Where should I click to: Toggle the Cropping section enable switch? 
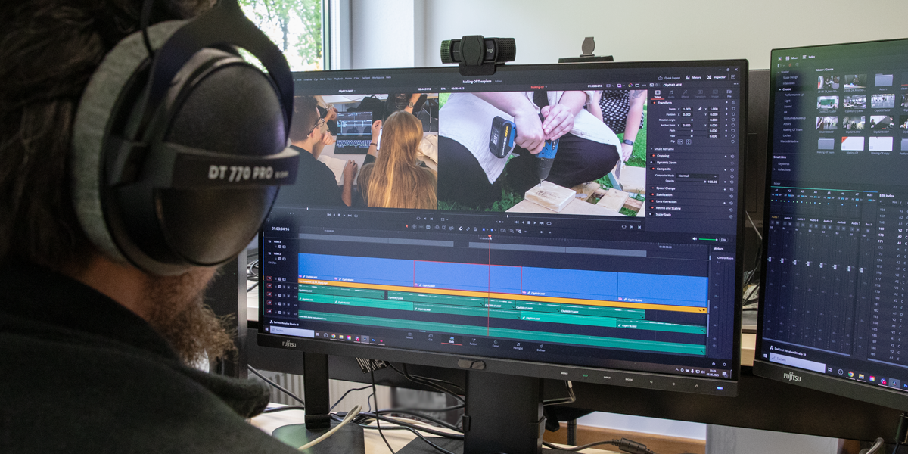click(653, 156)
